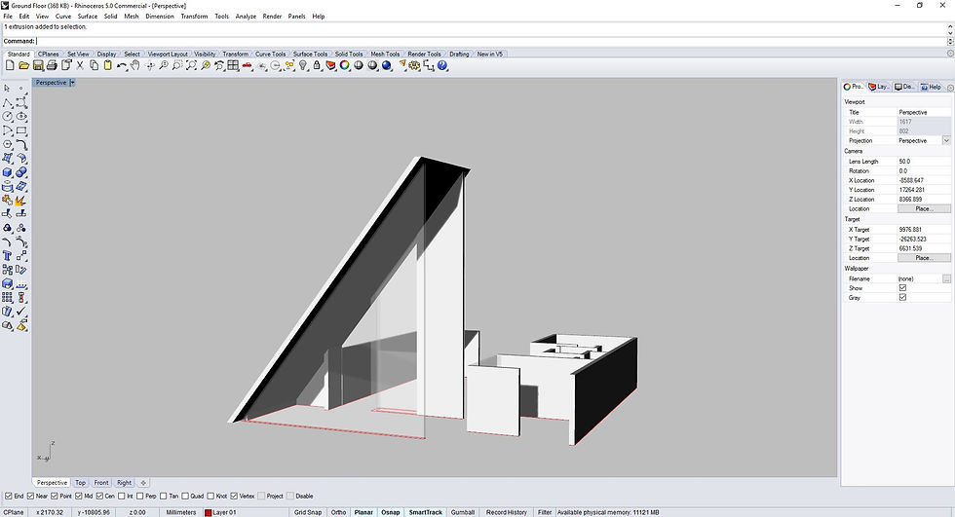Toggle the Mid osnap checkbox
Image resolution: width=955 pixels, height=517 pixels.
[79, 497]
